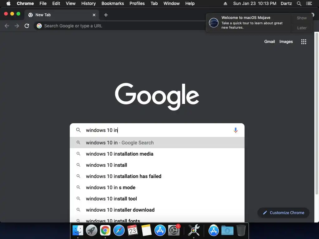
Task: Go forward with the forward arrow
Action: [x=17, y=26]
